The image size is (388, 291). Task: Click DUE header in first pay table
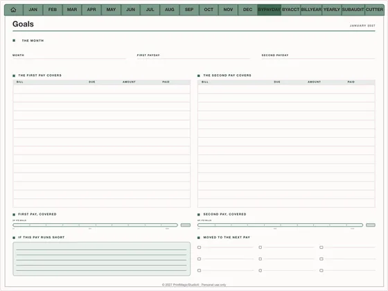[x=91, y=82]
